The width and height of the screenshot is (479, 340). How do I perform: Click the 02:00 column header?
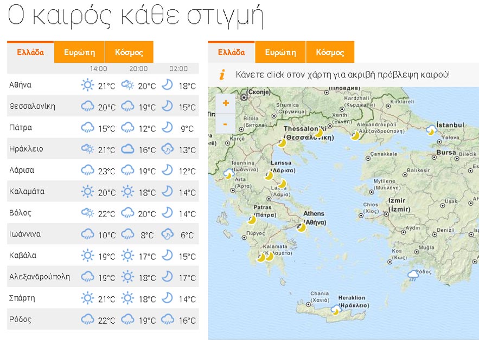(179, 69)
